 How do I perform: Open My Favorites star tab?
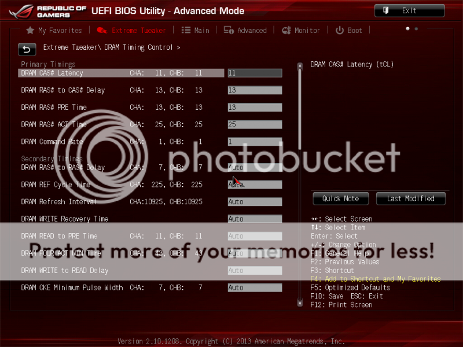click(54, 30)
